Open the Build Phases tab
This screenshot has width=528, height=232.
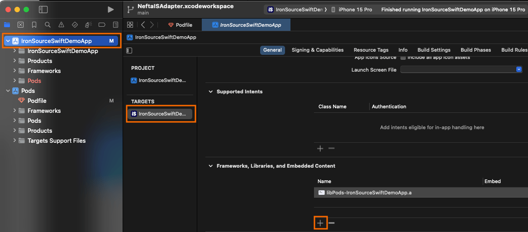click(x=476, y=50)
